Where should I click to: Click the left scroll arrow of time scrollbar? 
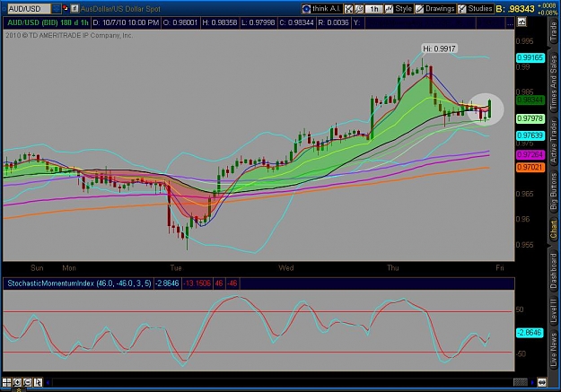click(48, 382)
